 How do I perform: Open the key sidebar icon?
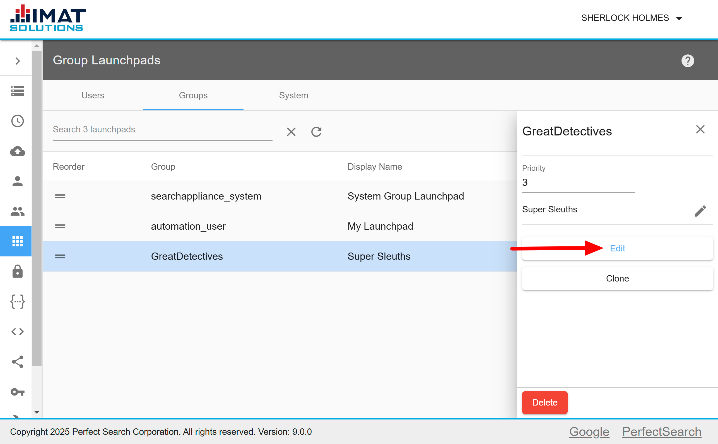tap(18, 392)
